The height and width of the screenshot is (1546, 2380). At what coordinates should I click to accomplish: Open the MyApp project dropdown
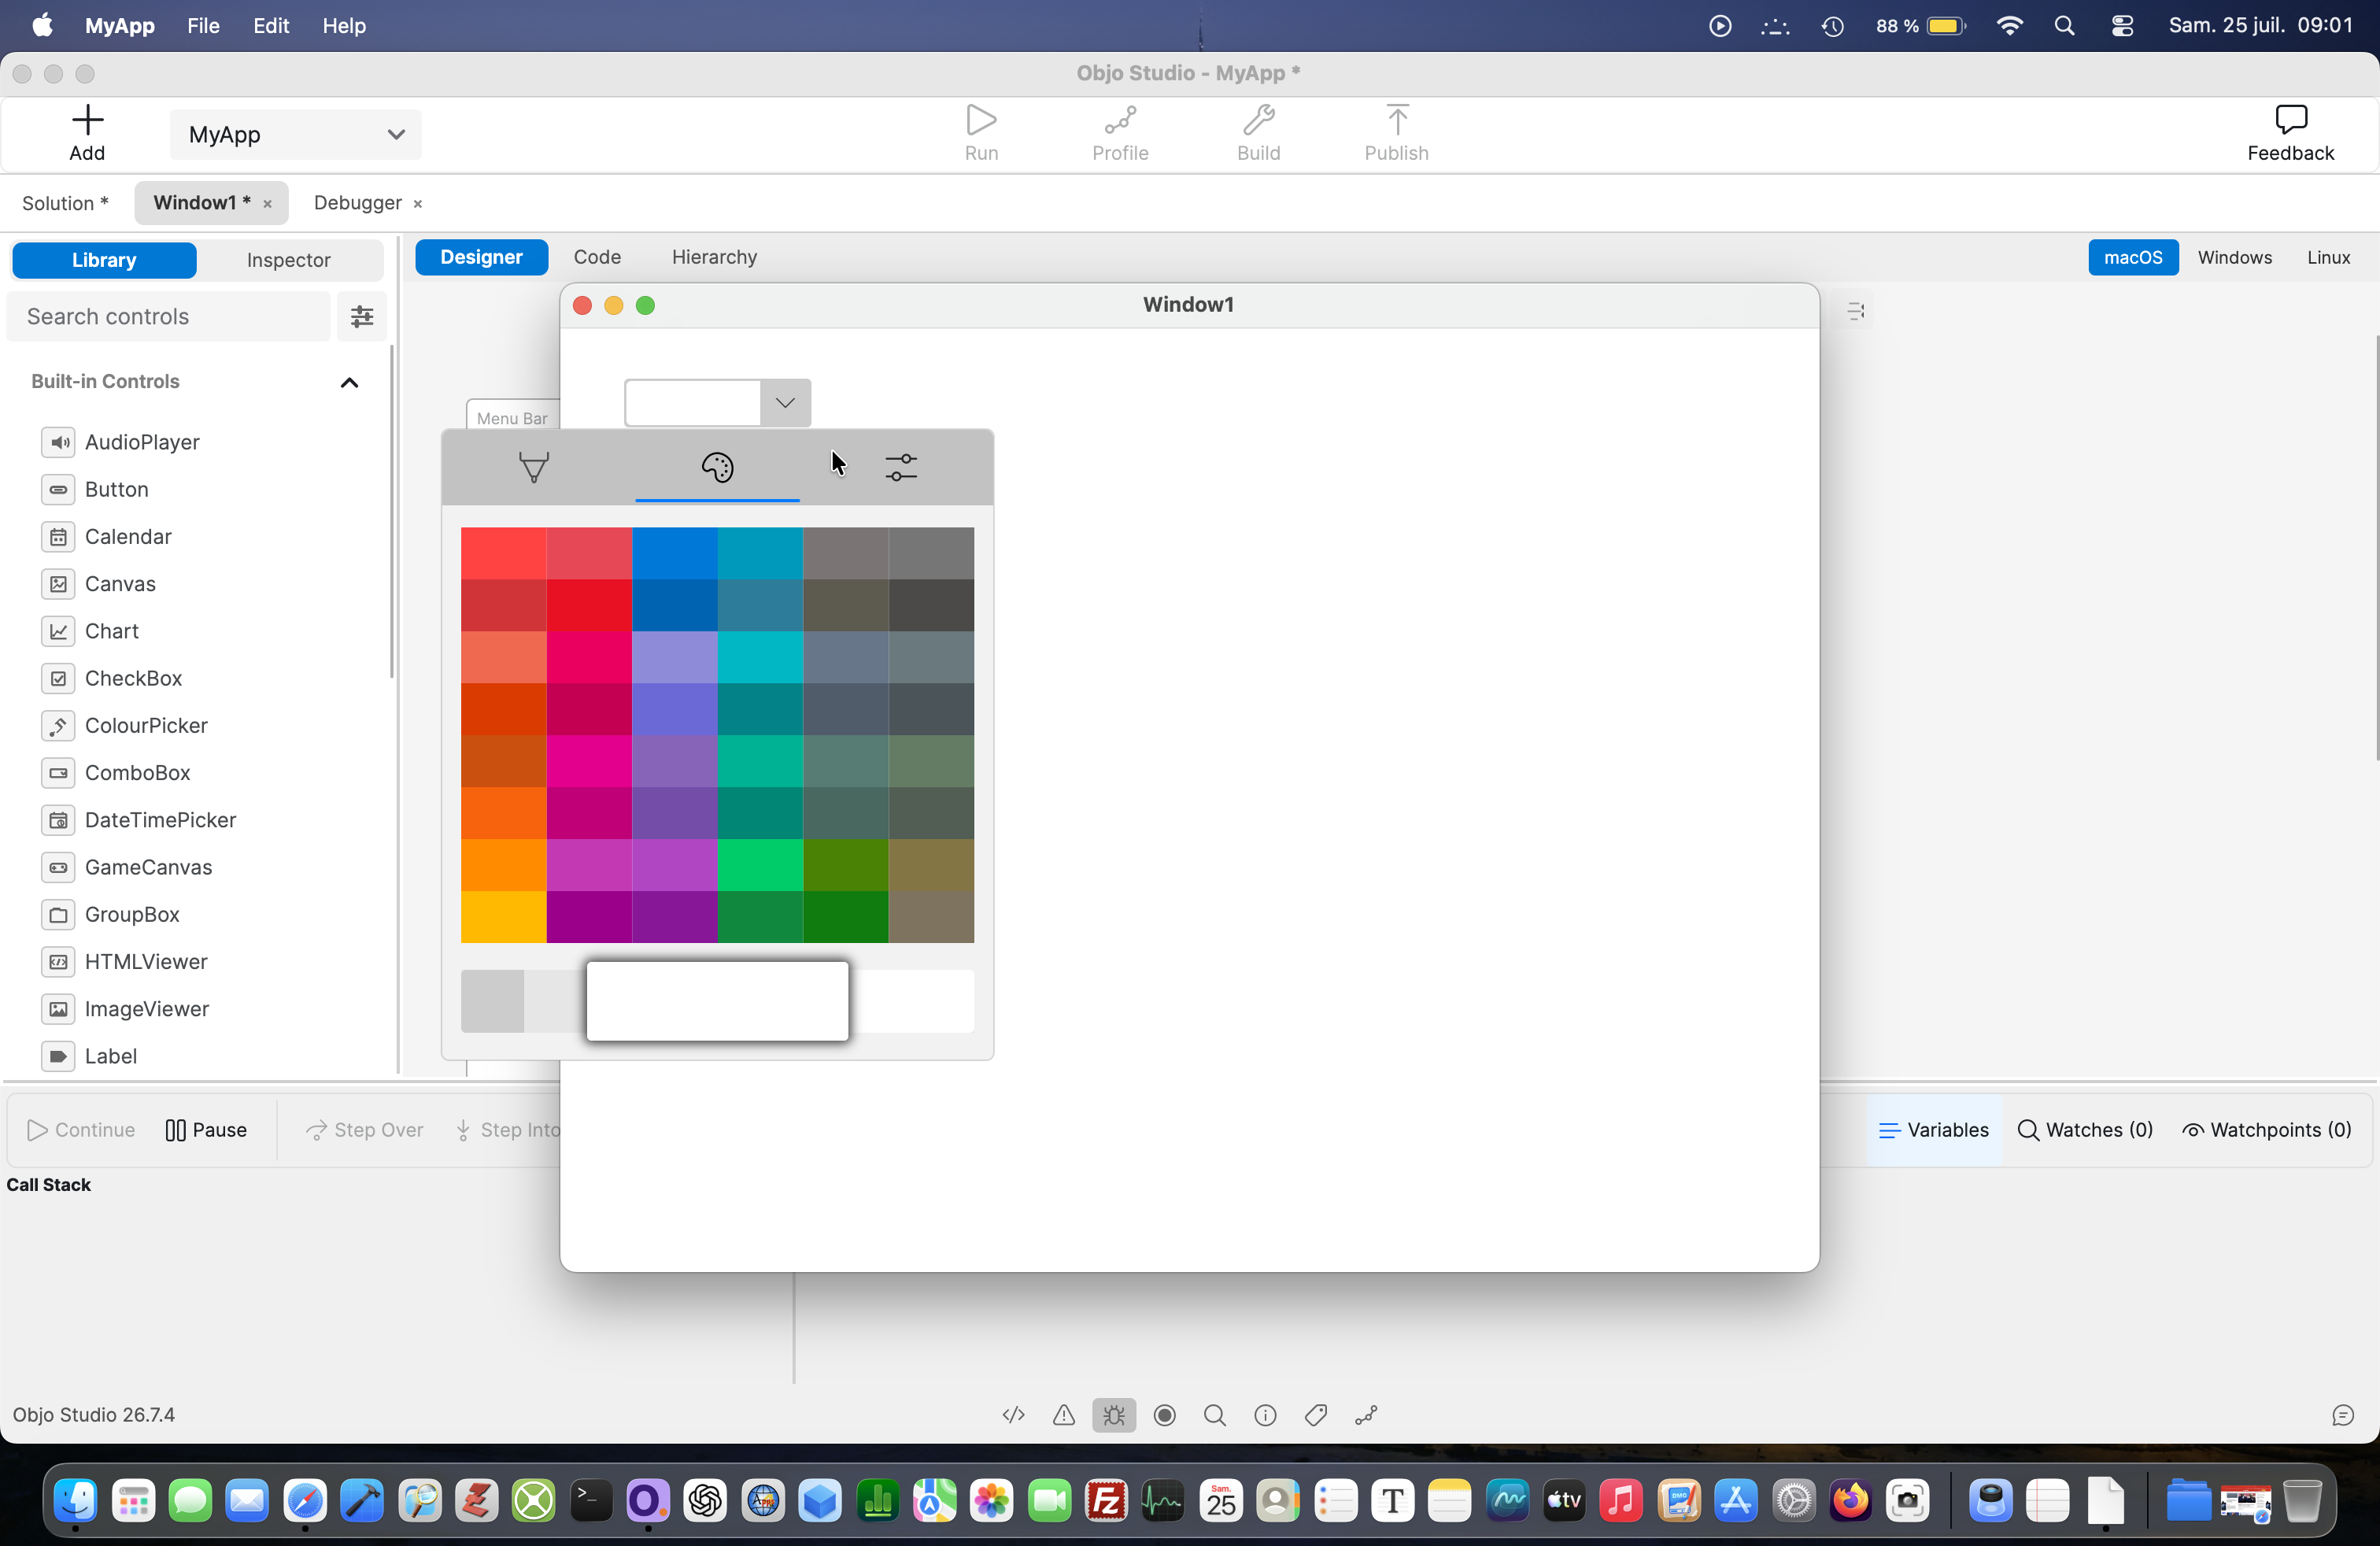coord(295,134)
